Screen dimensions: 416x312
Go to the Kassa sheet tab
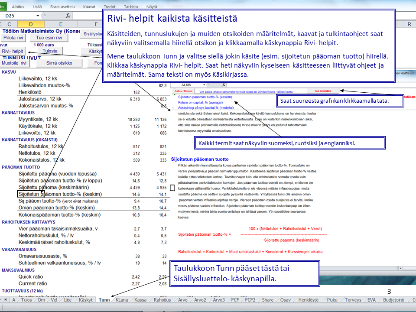pyautogui.click(x=140, y=300)
